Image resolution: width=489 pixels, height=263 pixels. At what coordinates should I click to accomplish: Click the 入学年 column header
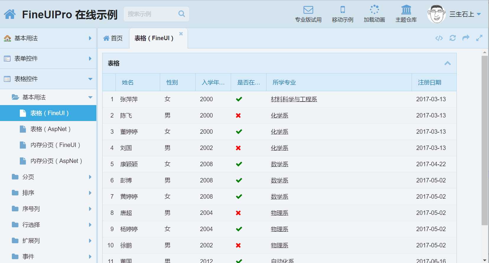[213, 82]
